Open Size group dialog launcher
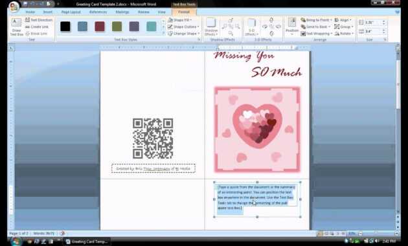 [385, 39]
